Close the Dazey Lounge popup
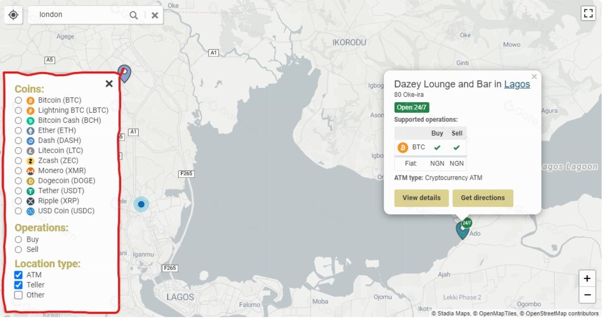Screen dimensions: 604x318 point(534,77)
